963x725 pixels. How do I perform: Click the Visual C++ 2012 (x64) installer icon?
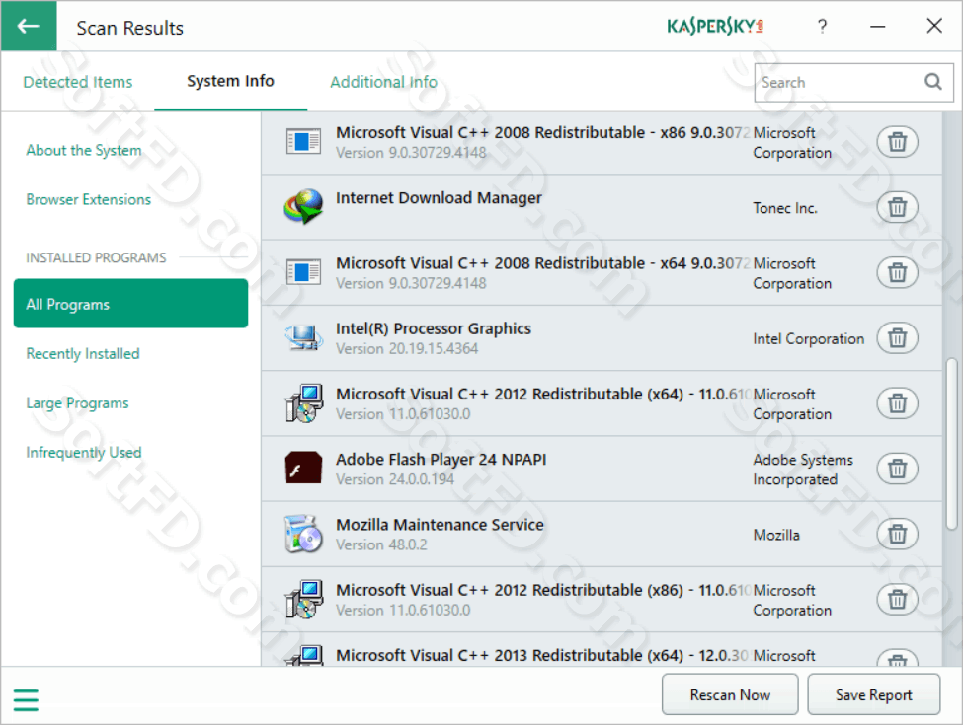pyautogui.click(x=303, y=403)
